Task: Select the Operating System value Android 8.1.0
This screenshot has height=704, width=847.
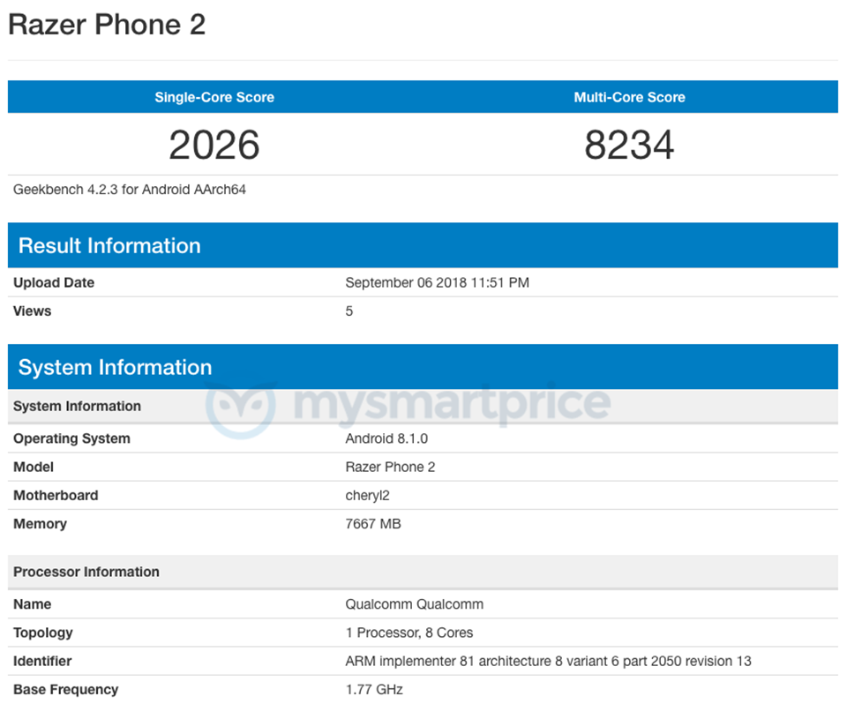Action: coord(384,438)
